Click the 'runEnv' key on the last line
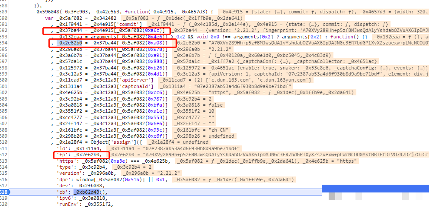This screenshot has width=429, height=208. click(x=68, y=204)
